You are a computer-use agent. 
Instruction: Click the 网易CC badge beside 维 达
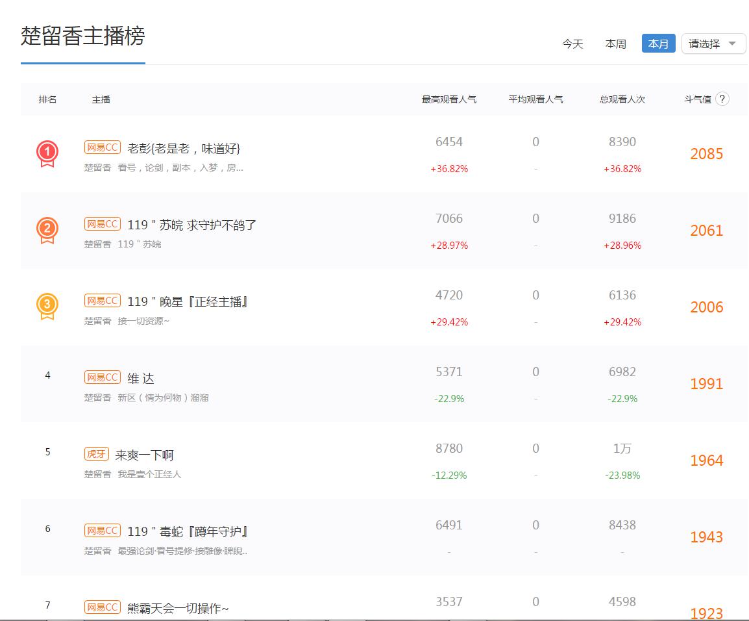(101, 377)
